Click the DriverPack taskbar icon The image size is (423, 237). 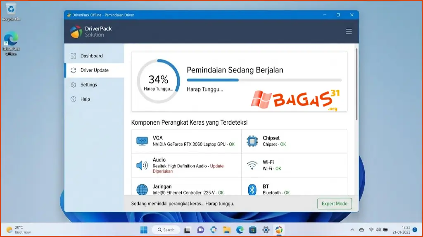279,230
